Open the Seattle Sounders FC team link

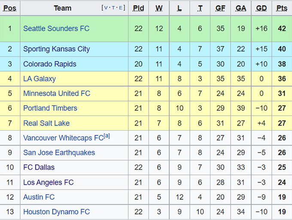point(56,28)
